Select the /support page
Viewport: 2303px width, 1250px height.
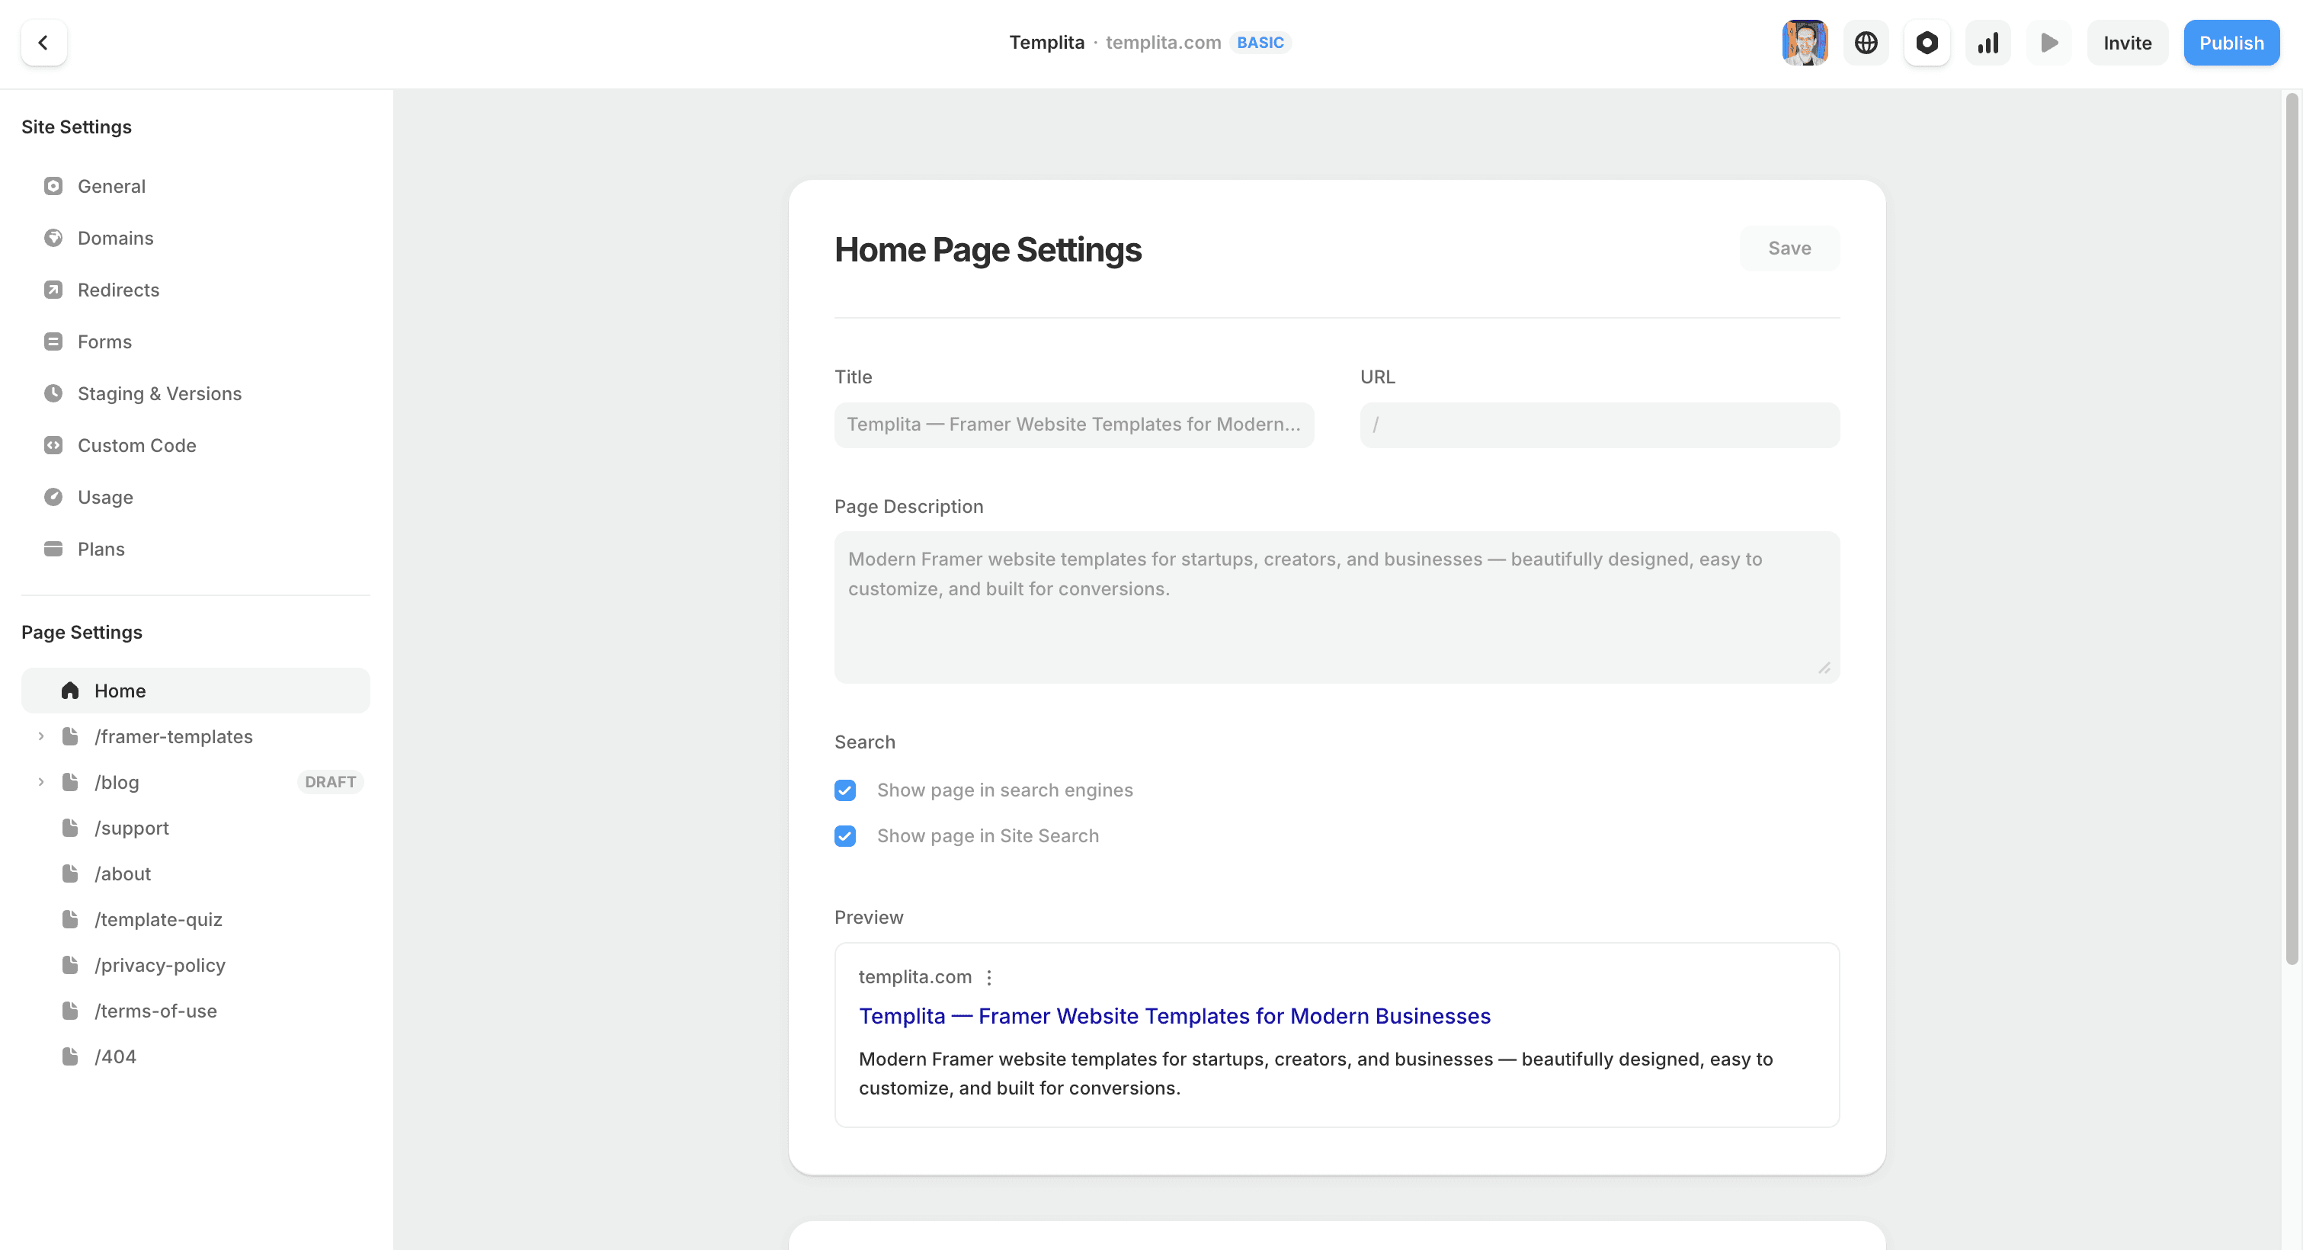pos(196,827)
